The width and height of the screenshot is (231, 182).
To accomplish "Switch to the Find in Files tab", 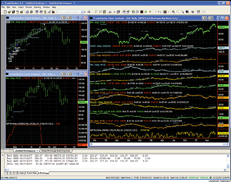I will (x=32, y=173).
